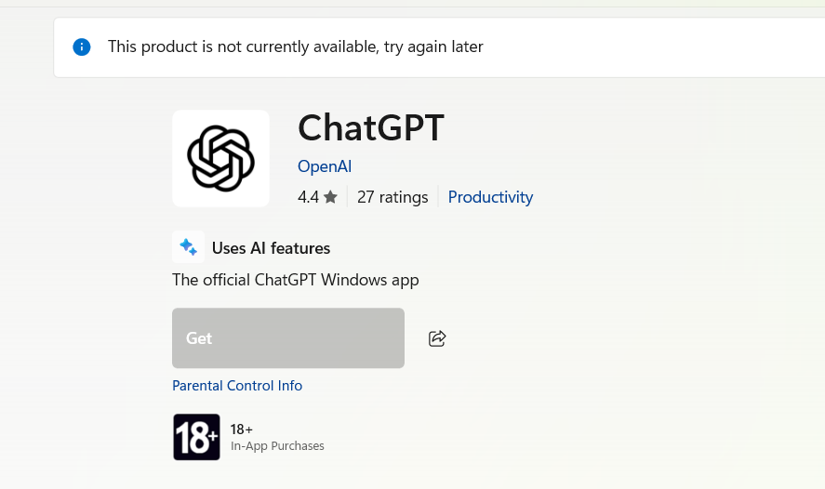The image size is (825, 489).
Task: Click the AI sparkle features icon
Action: (189, 246)
